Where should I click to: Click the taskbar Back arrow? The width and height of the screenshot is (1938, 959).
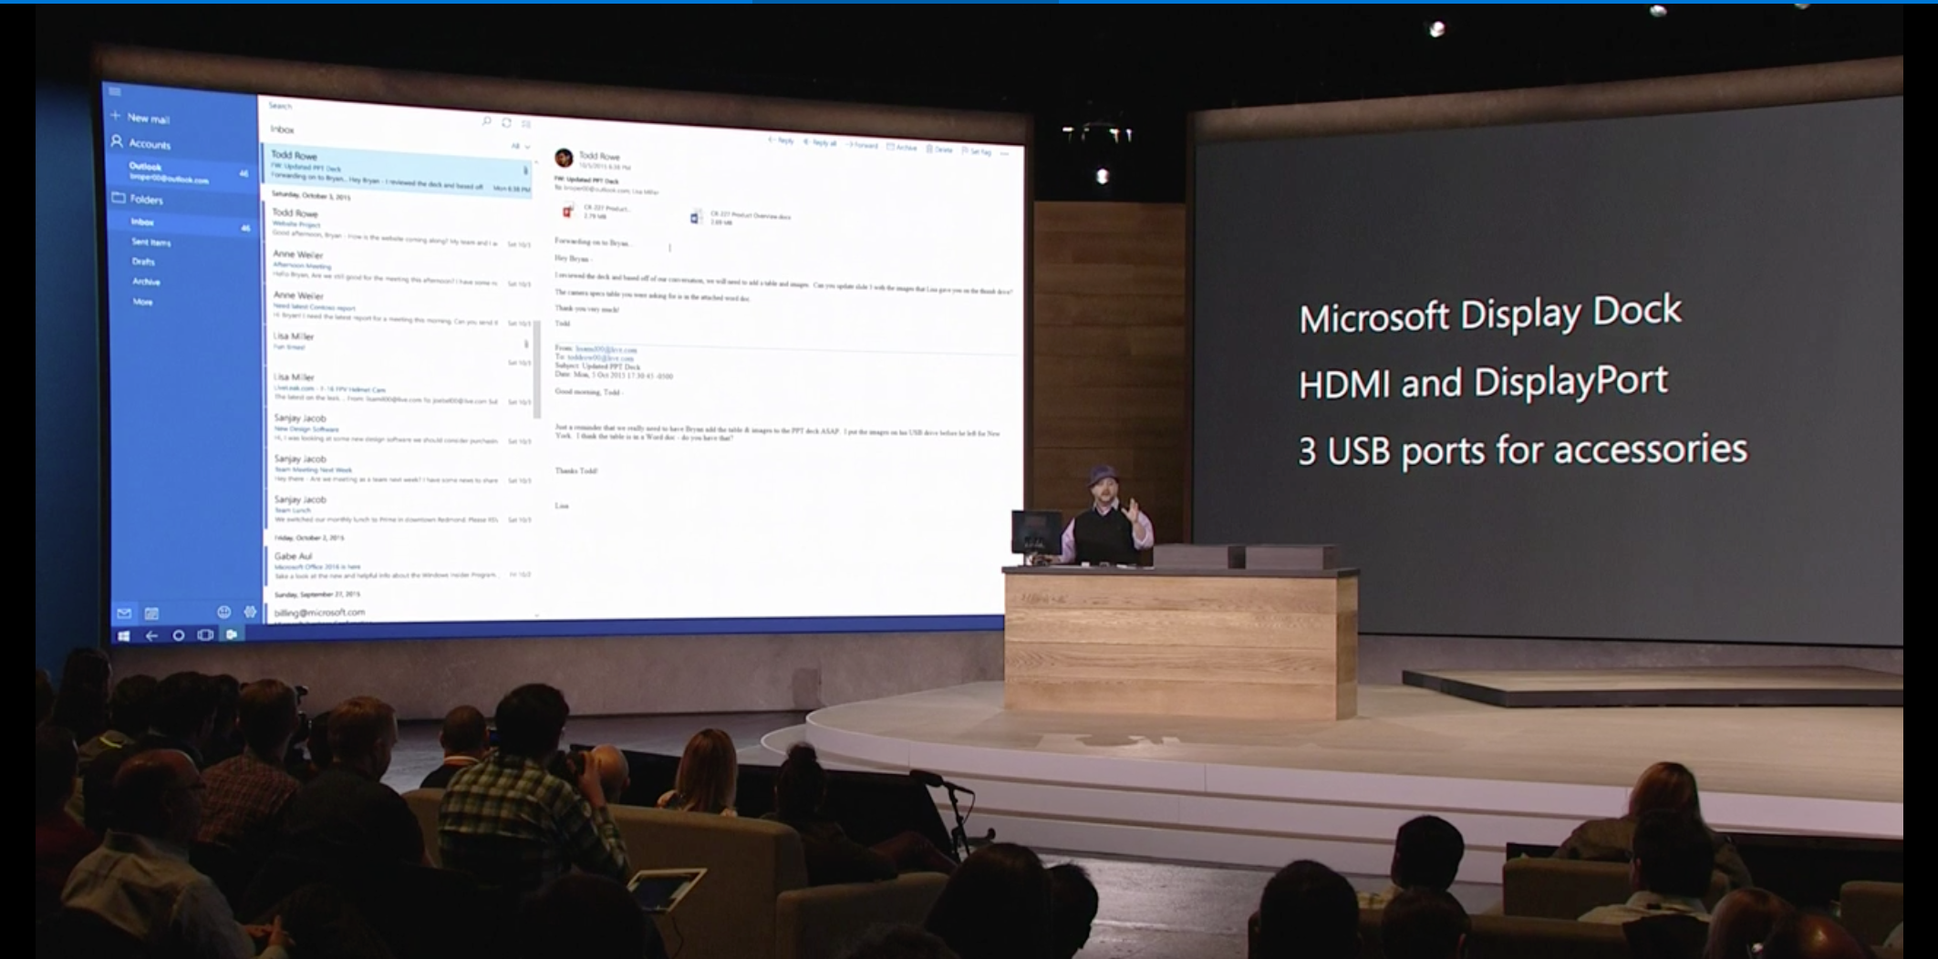[151, 635]
